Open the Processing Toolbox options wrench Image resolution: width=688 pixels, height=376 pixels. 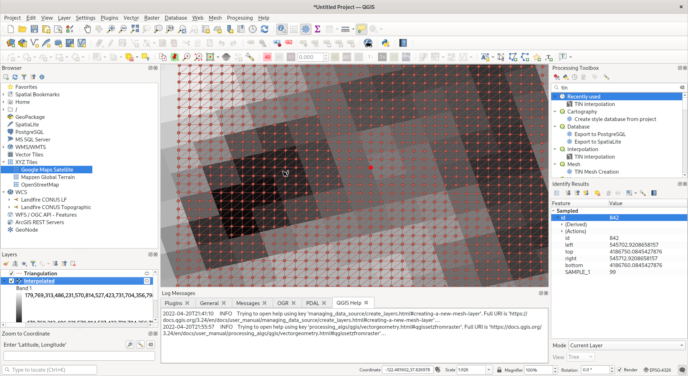(x=606, y=77)
